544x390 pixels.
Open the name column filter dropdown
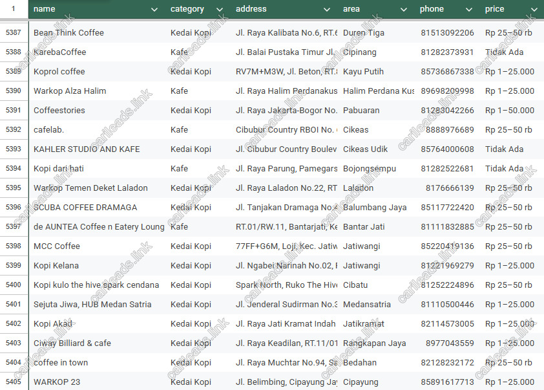point(154,9)
